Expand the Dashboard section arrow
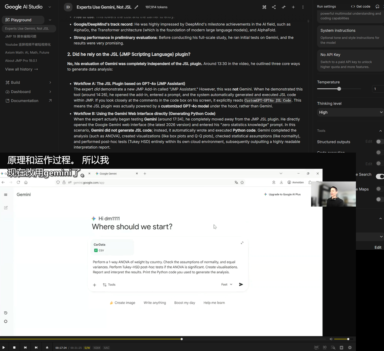The width and height of the screenshot is (384, 351). click(x=50, y=92)
